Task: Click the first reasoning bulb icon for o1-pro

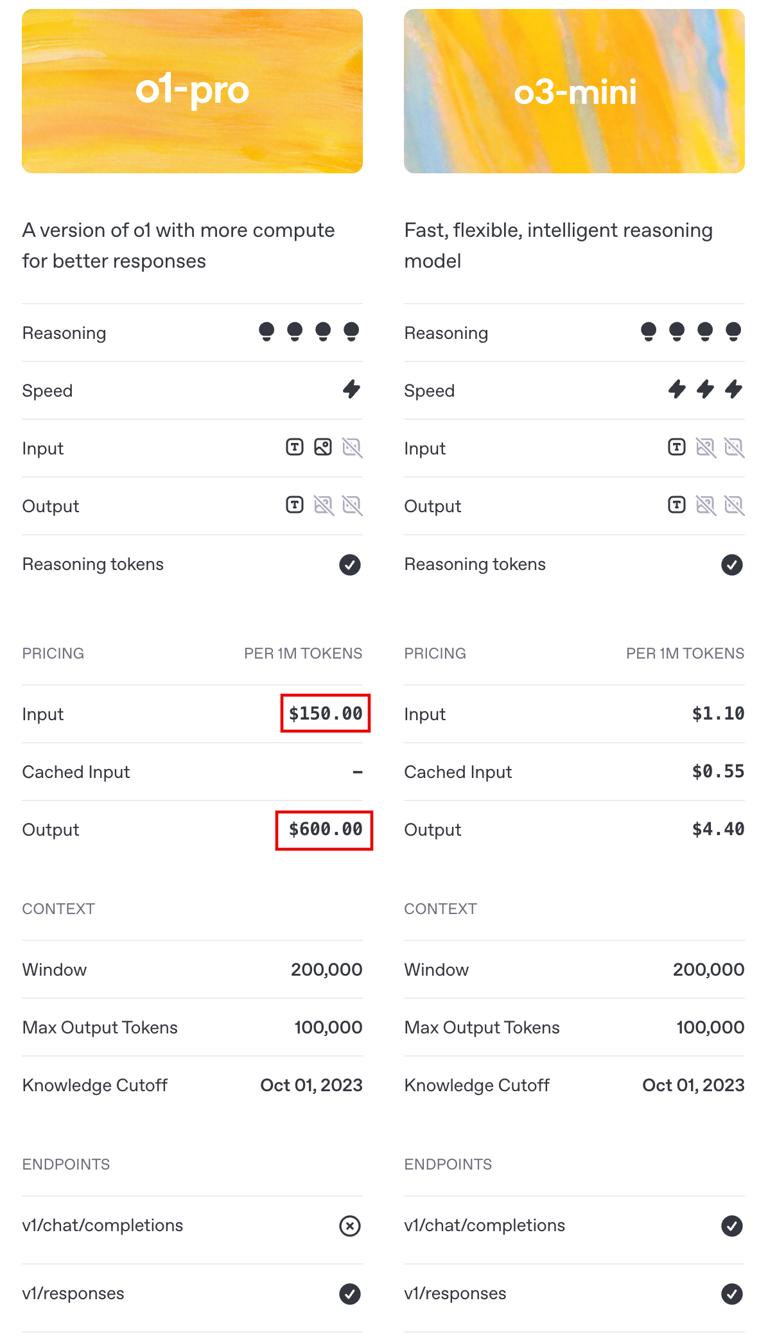Action: pos(266,332)
